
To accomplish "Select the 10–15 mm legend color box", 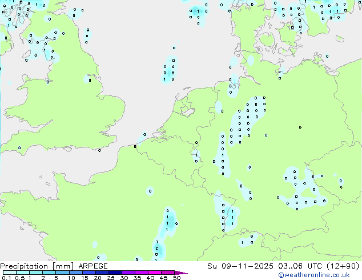I will point(75,273).
